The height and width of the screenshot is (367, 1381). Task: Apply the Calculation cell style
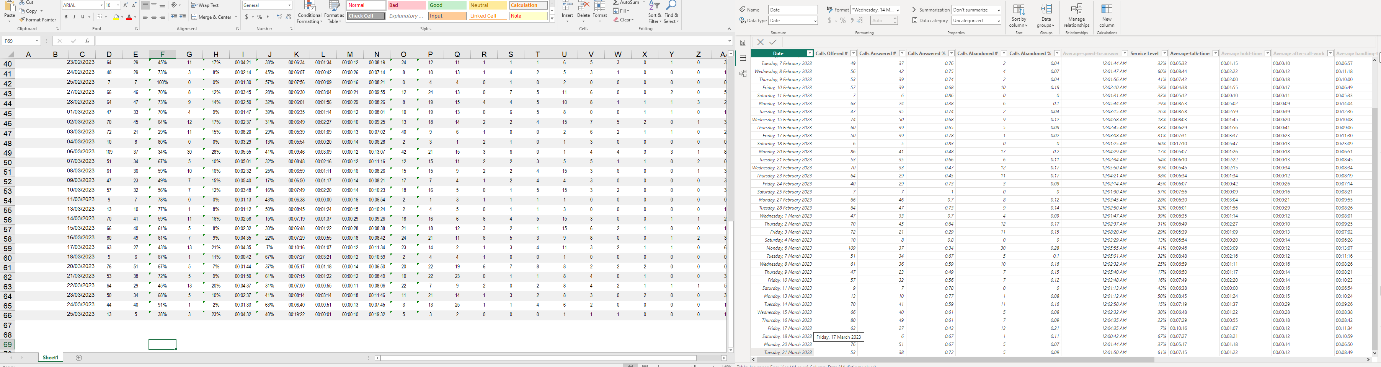tap(528, 5)
